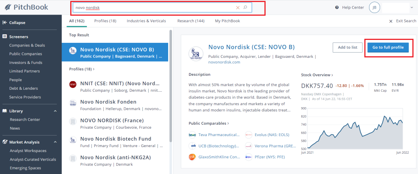The height and width of the screenshot is (174, 418).
Task: Click the JB user avatar
Action: [x=375, y=8]
